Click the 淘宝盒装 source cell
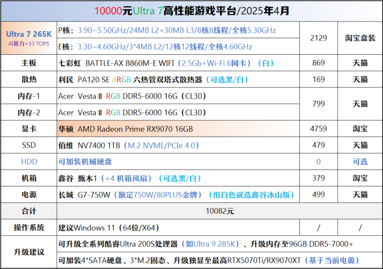The image size is (383, 269). tap(360, 38)
